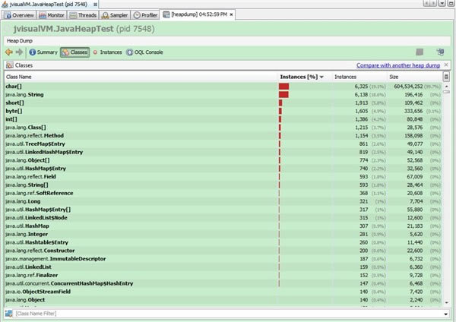The width and height of the screenshot is (456, 322).
Task: Click the forward arrow in heap dump toolbar
Action: (19, 52)
